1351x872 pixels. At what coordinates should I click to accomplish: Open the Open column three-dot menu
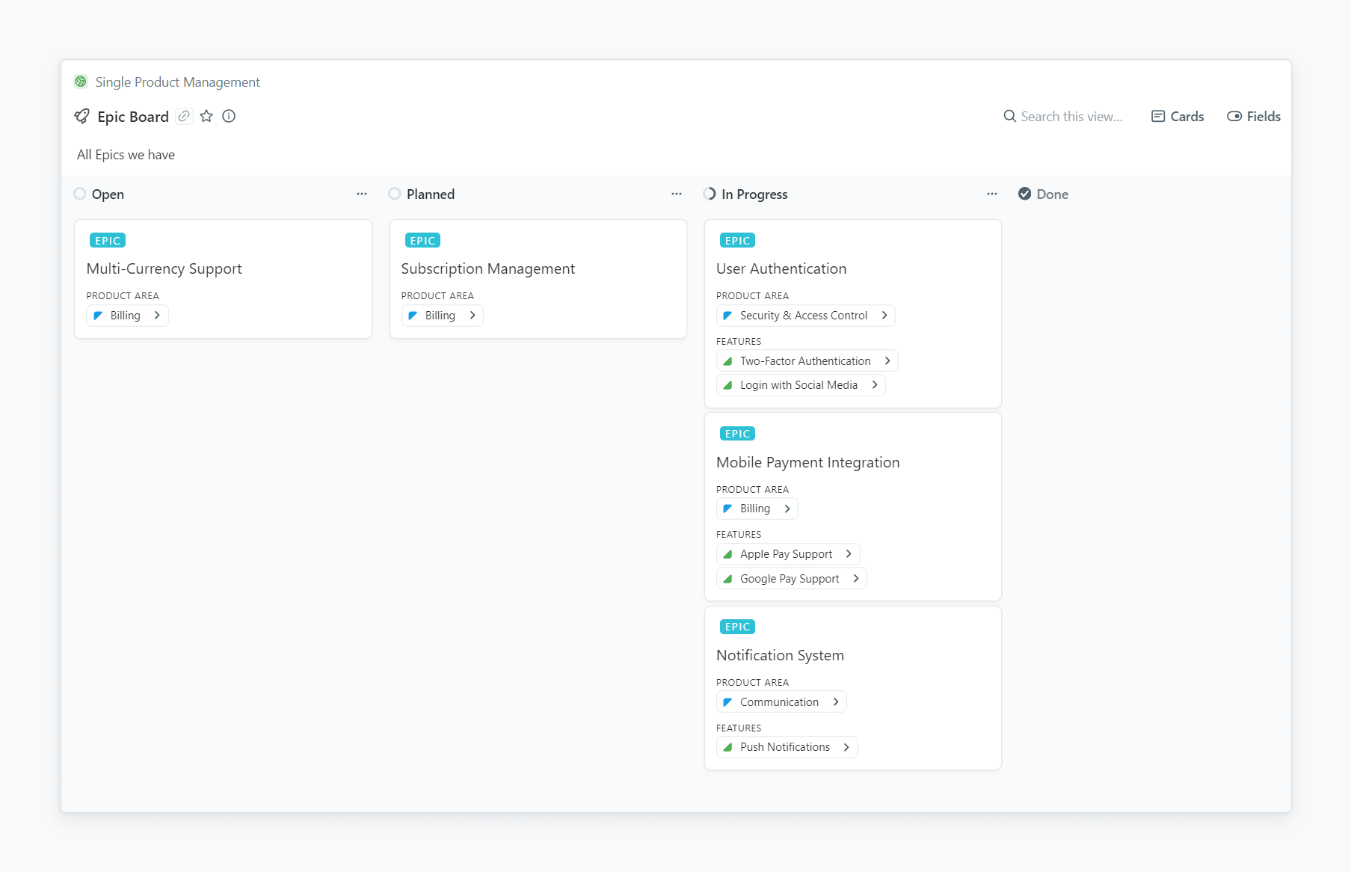(x=362, y=194)
